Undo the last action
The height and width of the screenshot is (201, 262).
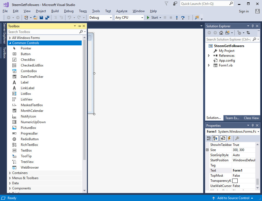69,18
